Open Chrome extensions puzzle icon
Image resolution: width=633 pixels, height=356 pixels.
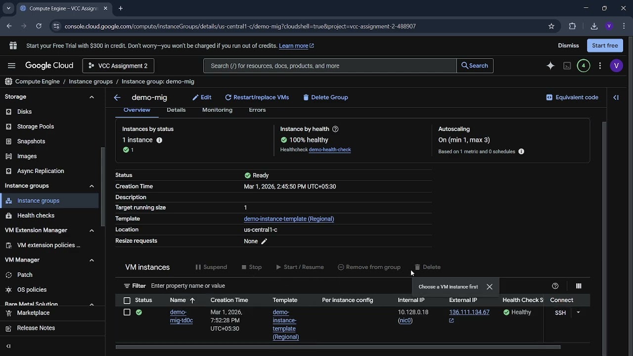tap(573, 26)
